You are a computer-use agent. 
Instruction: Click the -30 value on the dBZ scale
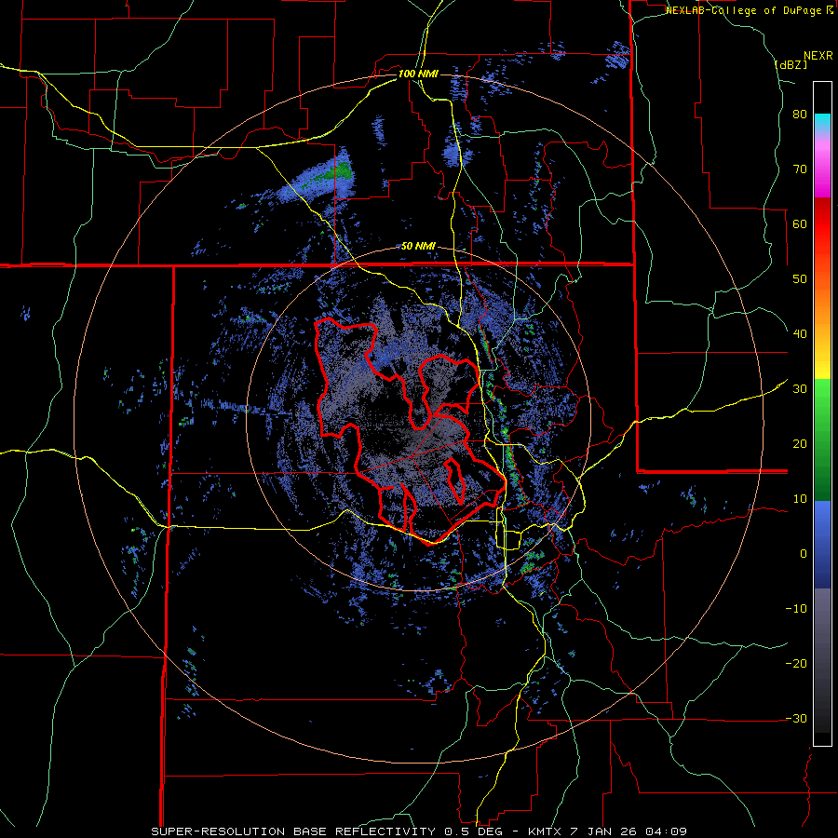coord(796,718)
